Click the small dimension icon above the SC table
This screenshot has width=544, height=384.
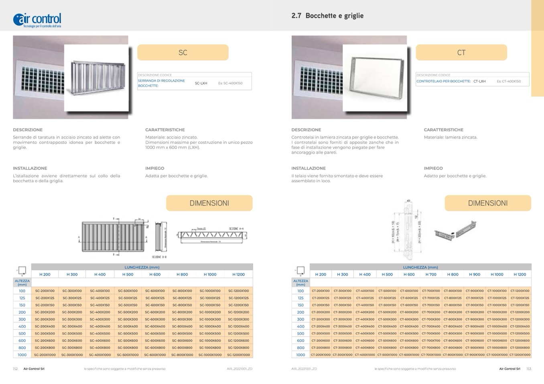click(22, 271)
